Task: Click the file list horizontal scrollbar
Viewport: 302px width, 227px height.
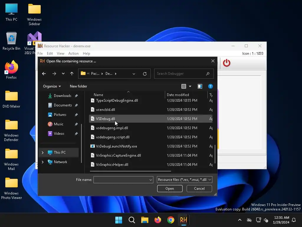Action: pyautogui.click(x=130, y=171)
